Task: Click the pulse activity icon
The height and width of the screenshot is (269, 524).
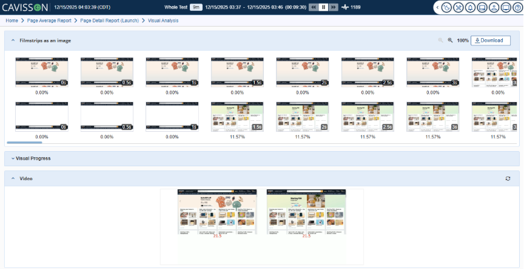Action: [345, 7]
